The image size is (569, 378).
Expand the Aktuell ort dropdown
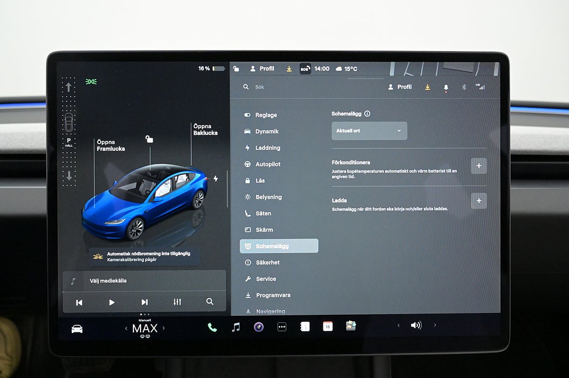point(369,131)
